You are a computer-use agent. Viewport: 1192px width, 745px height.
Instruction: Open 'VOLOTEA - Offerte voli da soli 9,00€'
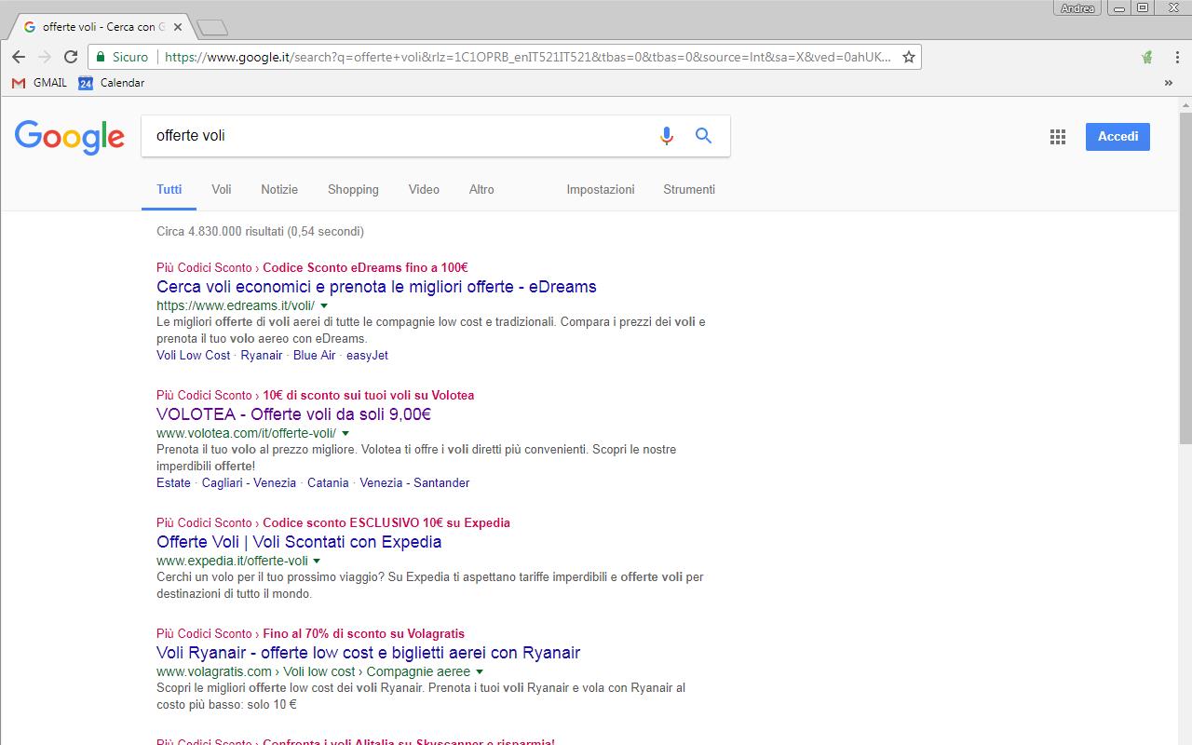[293, 414]
